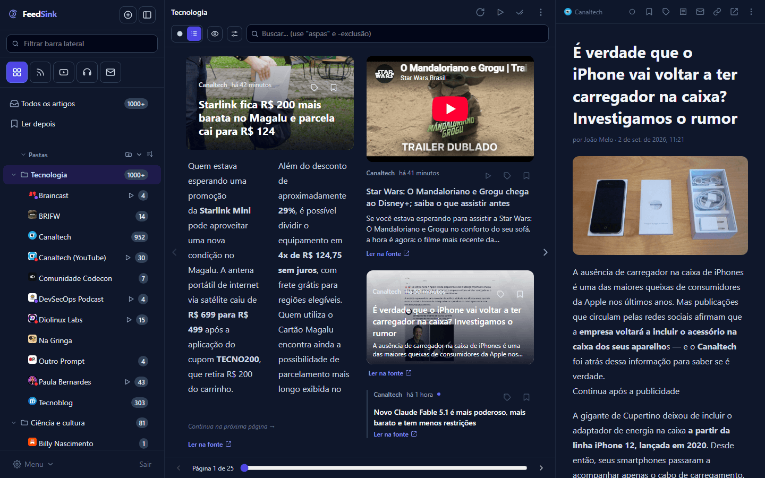Click the new folder icon beside Pastas
The height and width of the screenshot is (478, 765).
point(129,155)
